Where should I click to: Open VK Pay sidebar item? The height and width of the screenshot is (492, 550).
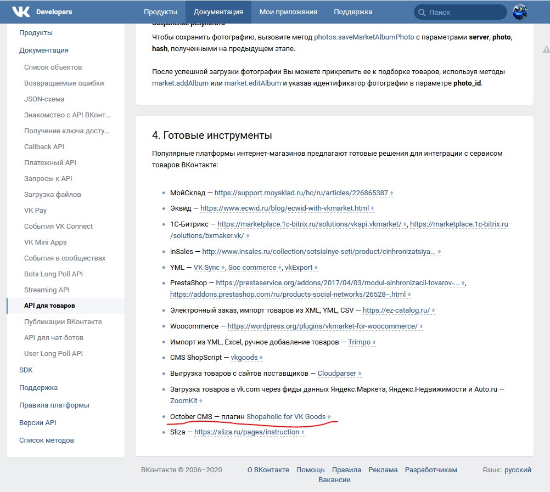pos(36,210)
